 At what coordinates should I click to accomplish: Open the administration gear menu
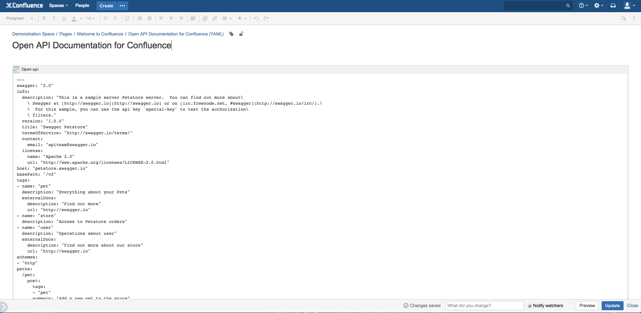coord(598,6)
